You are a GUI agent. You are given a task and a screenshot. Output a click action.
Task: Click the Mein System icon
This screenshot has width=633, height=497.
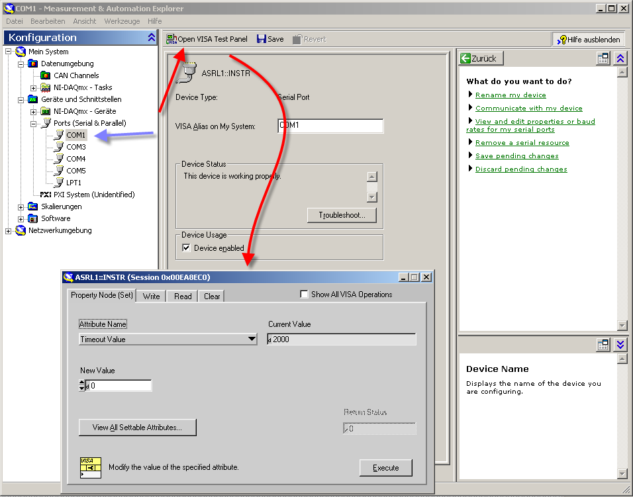point(20,52)
